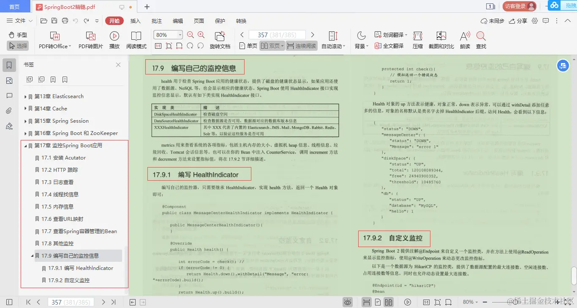Open the PDF转Office conversion tool
The image size is (577, 308).
click(x=54, y=40)
